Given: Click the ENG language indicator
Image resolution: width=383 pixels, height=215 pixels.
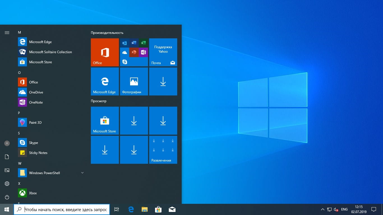Looking at the screenshot, I should [x=344, y=209].
